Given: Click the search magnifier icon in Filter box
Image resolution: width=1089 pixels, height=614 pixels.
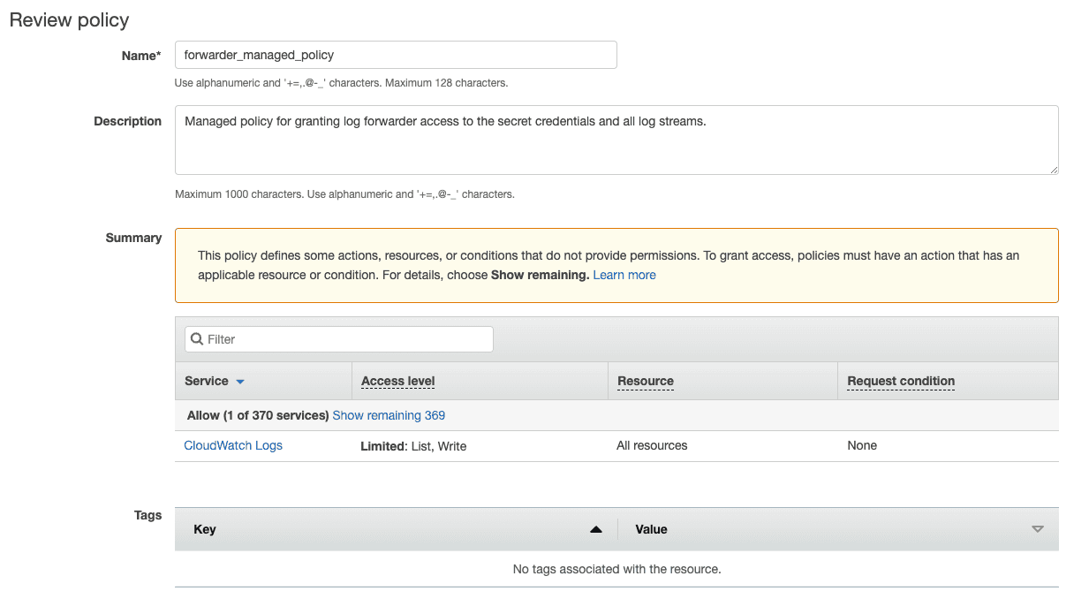Looking at the screenshot, I should pyautogui.click(x=197, y=339).
